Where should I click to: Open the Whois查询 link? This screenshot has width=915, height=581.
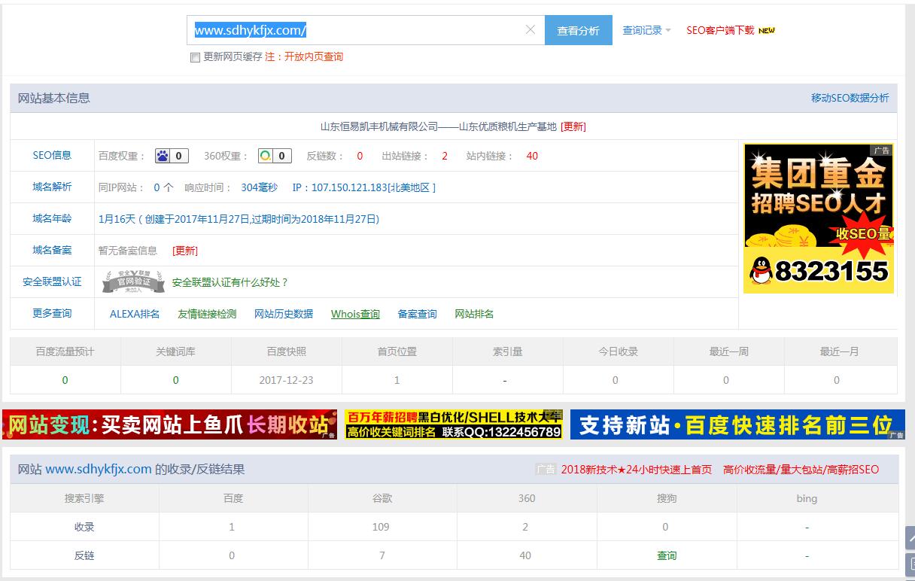pos(355,314)
